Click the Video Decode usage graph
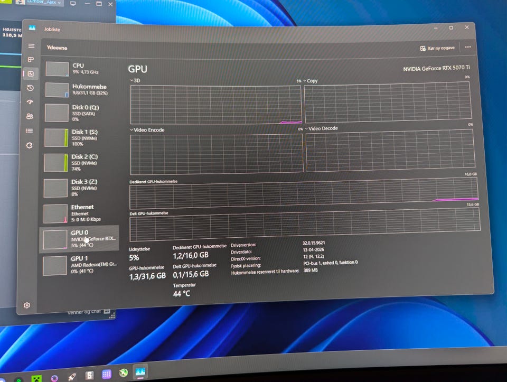507x382 pixels. 390,150
